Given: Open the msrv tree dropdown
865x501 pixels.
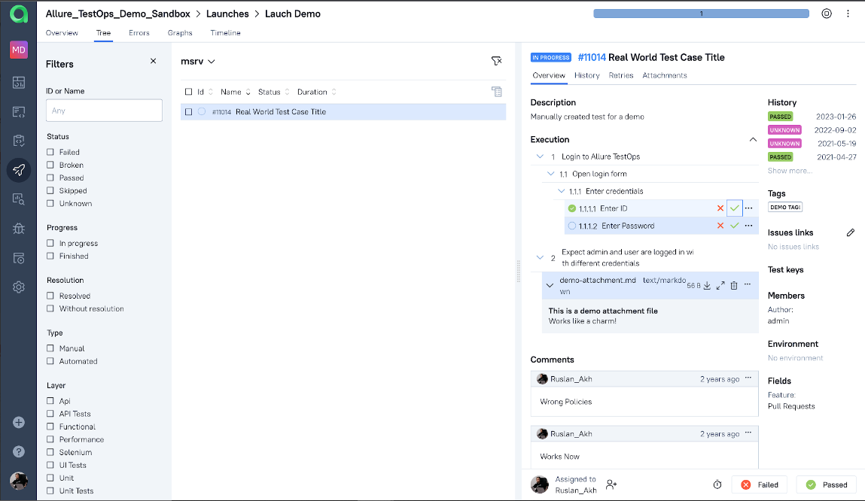Looking at the screenshot, I should click(x=198, y=62).
